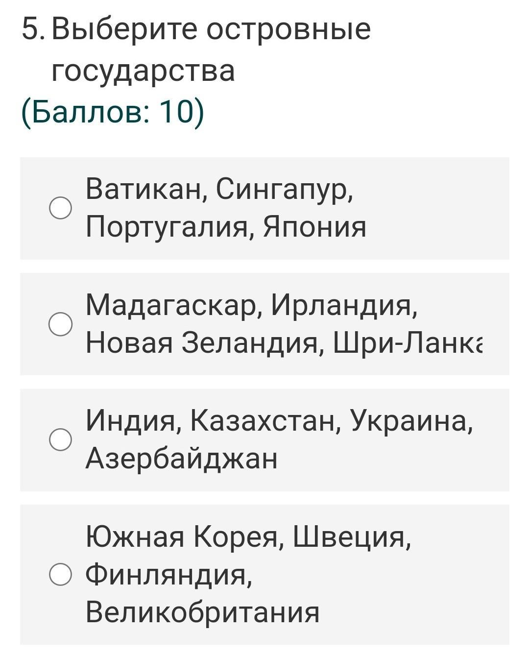Viewport: 529px width, 657px height.
Task: Click the word 'Ватикан' in first option
Action: click(x=145, y=190)
